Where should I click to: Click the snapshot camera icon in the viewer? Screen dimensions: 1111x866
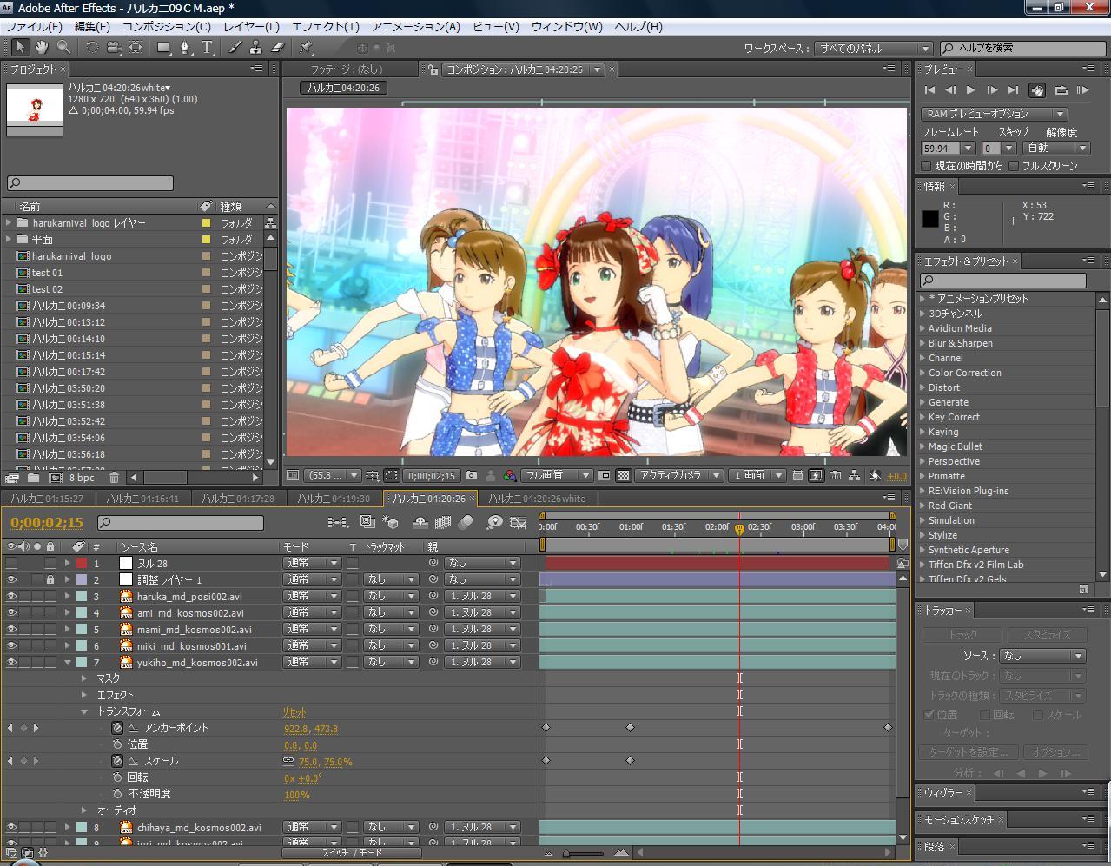[471, 476]
